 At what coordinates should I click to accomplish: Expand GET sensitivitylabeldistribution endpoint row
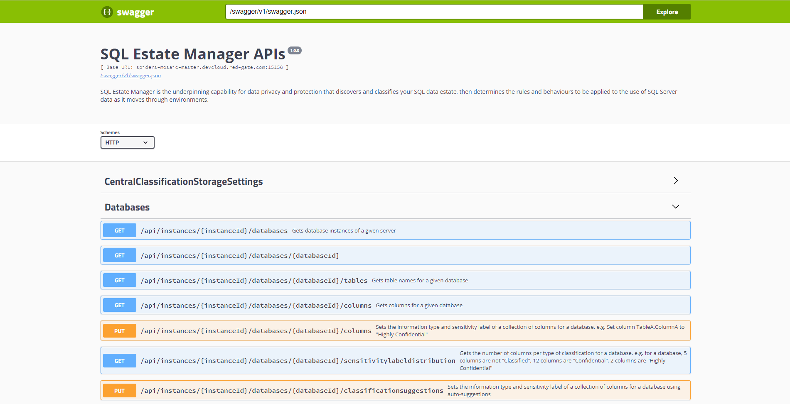pyautogui.click(x=395, y=360)
